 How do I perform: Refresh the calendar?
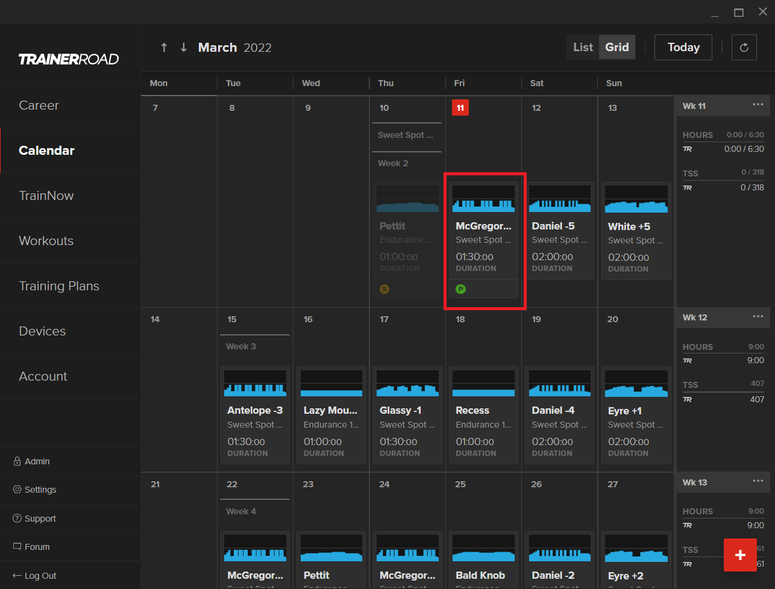744,47
